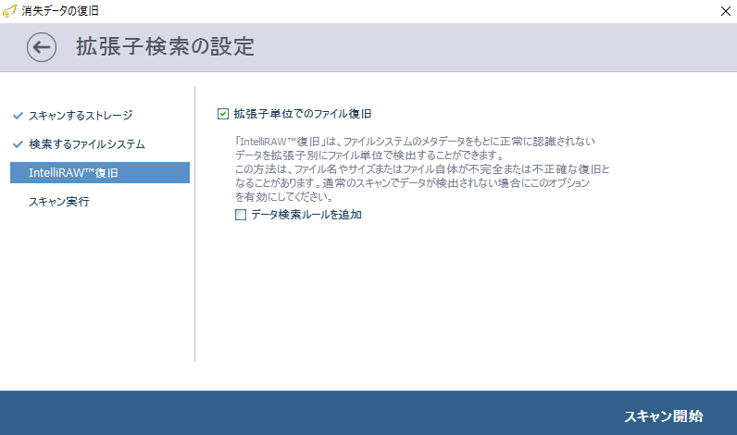Select スキャンするストレージ step
The height and width of the screenshot is (435, 737).
(81, 116)
